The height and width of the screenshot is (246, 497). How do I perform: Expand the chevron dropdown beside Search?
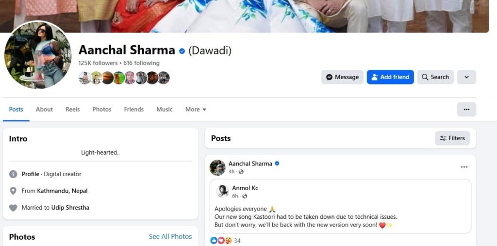[466, 77]
